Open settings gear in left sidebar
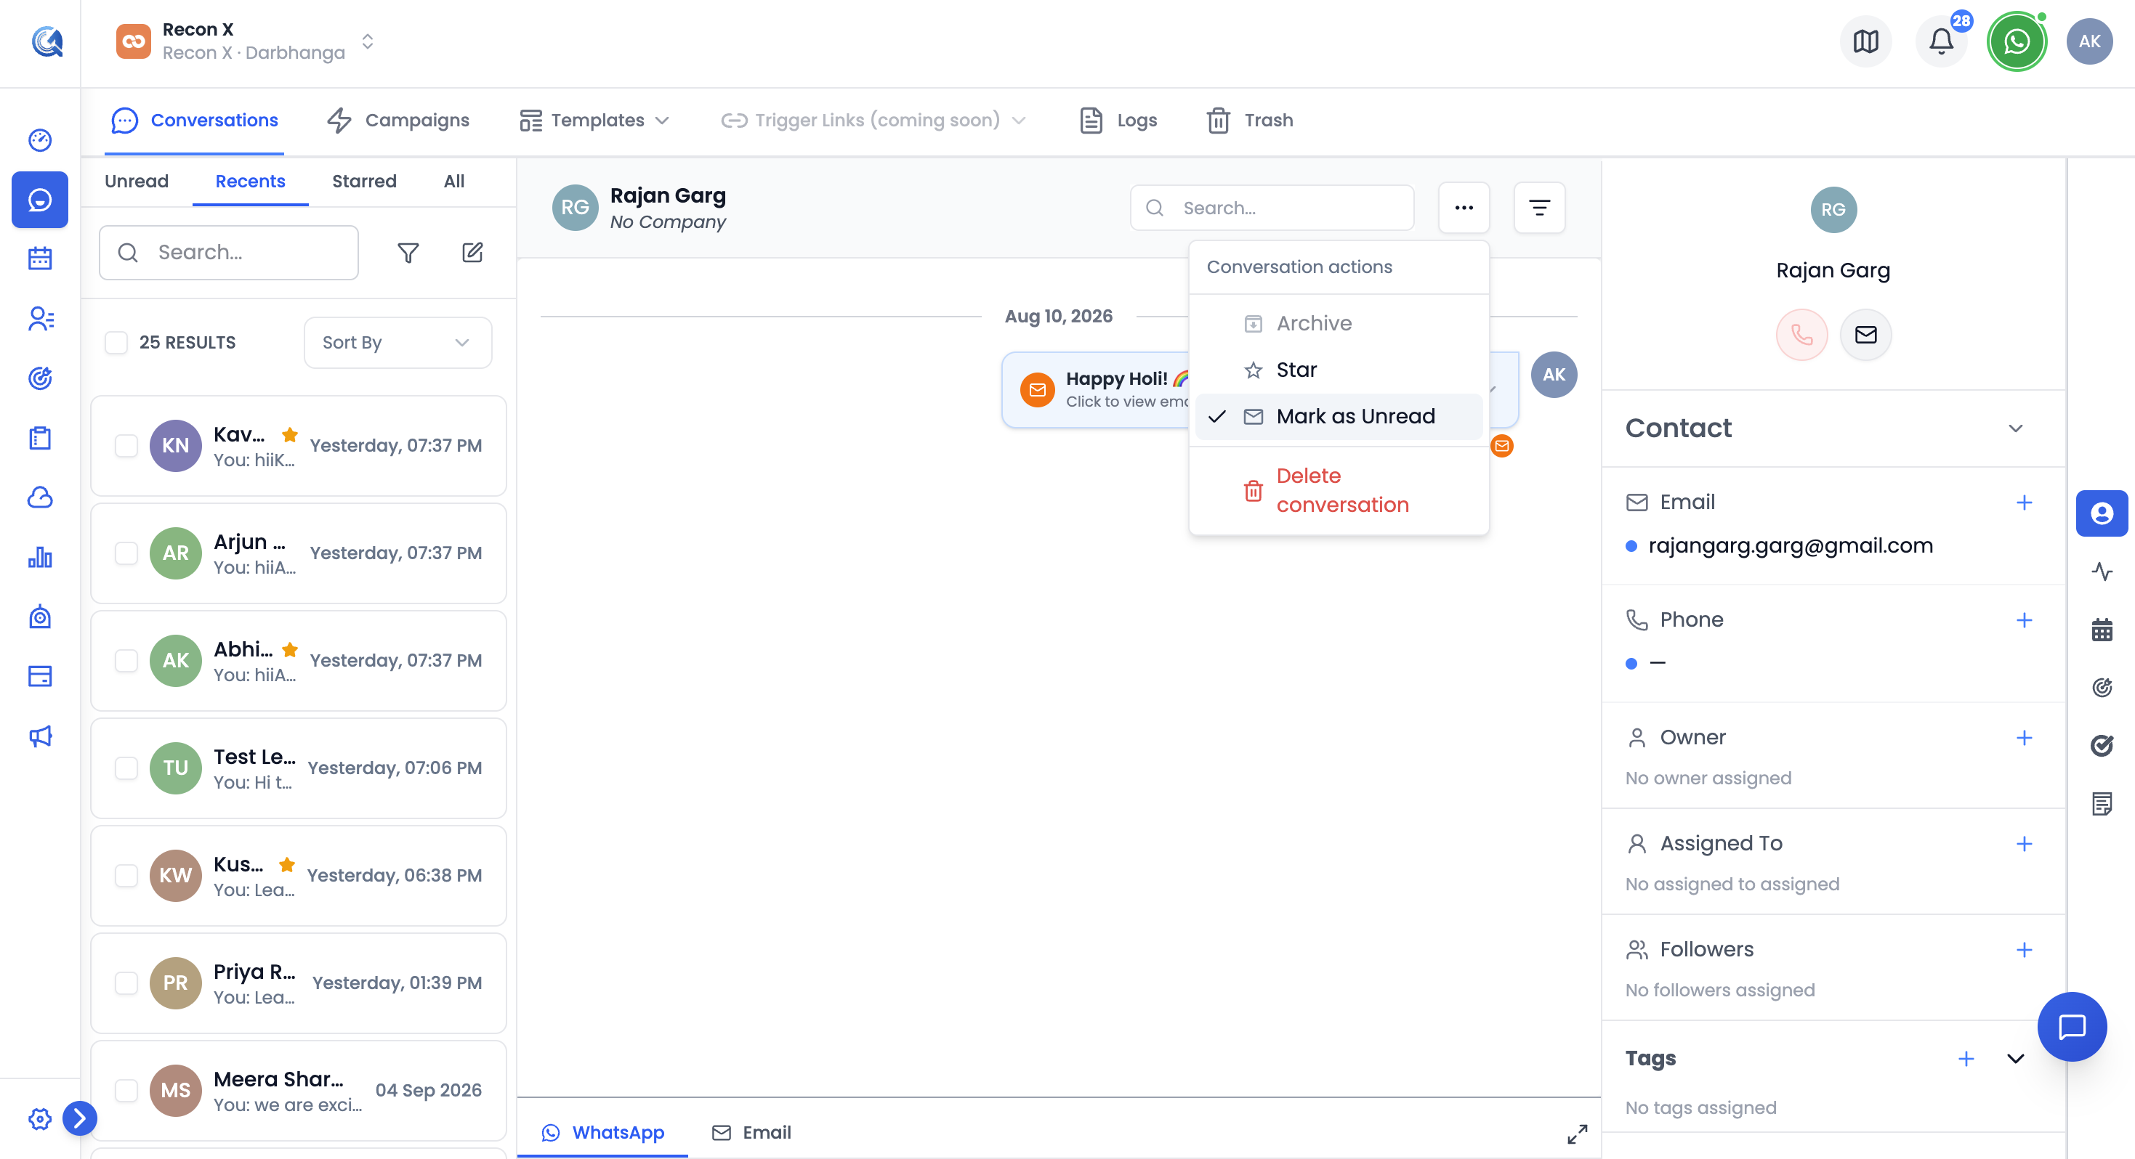Viewport: 2135px width, 1159px height. click(40, 1119)
